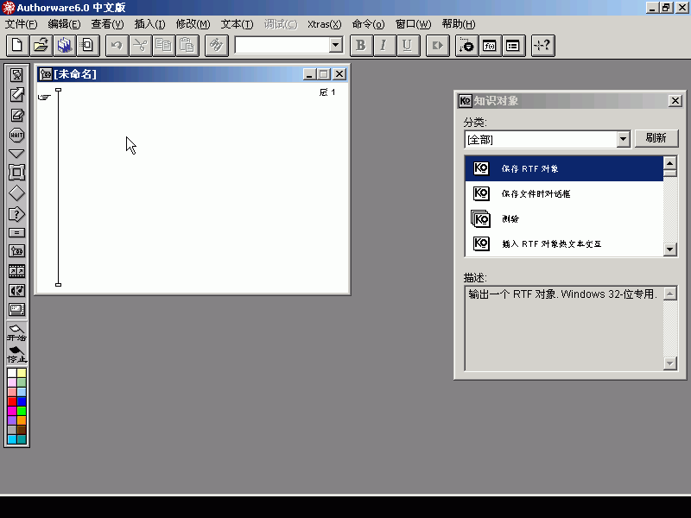691x518 pixels.
Task: Open the 修改(M) menu
Action: (193, 24)
